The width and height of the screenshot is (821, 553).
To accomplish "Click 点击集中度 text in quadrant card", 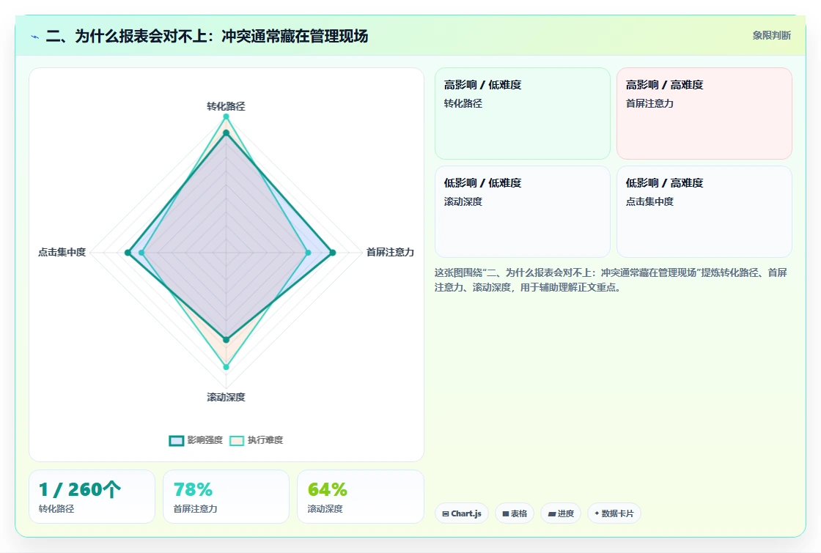I will coord(649,201).
